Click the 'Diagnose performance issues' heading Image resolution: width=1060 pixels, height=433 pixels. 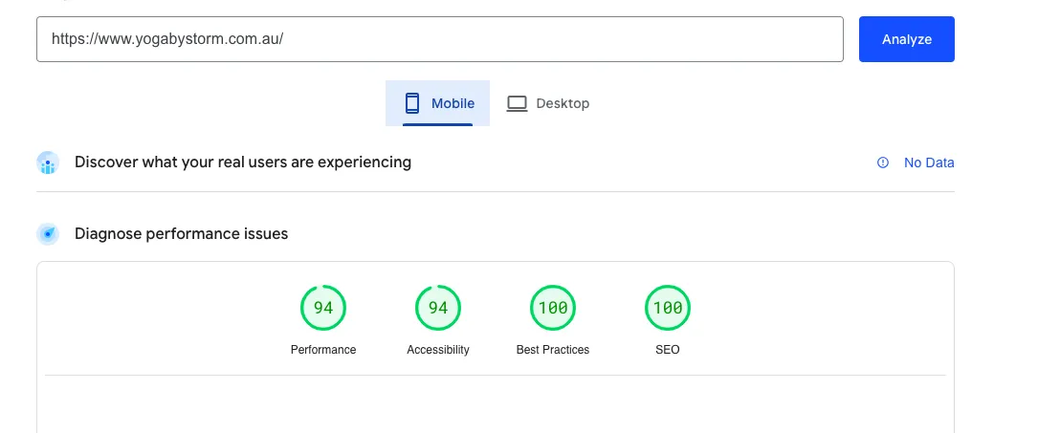(x=181, y=234)
